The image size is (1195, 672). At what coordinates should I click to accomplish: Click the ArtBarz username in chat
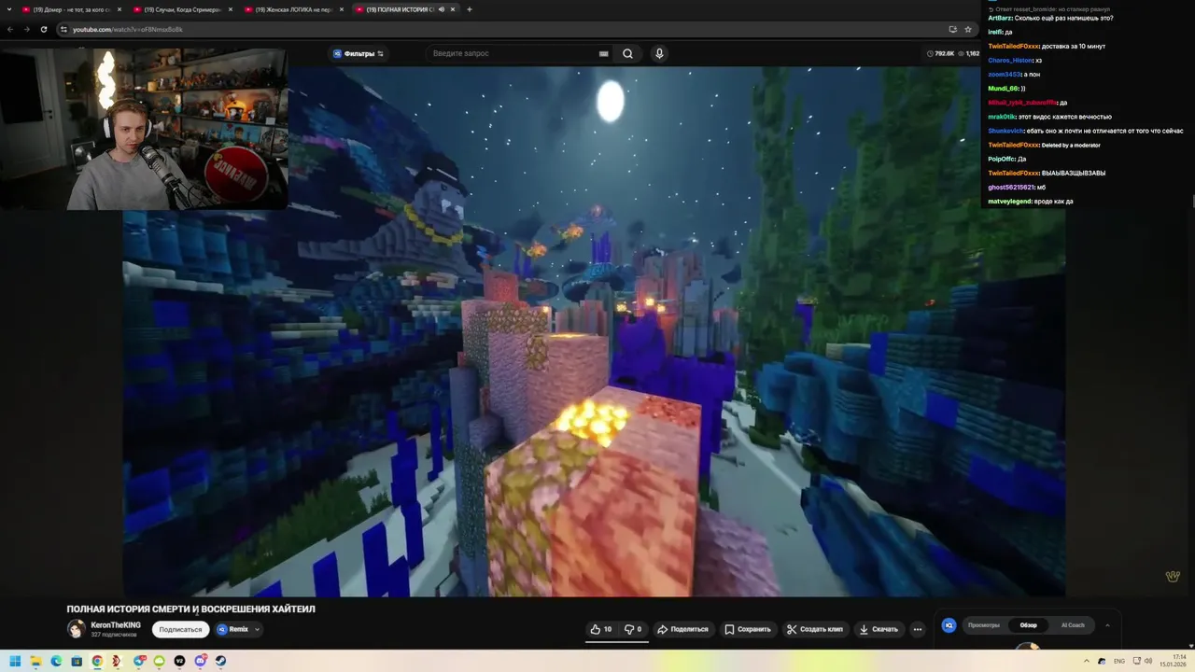pyautogui.click(x=1000, y=18)
